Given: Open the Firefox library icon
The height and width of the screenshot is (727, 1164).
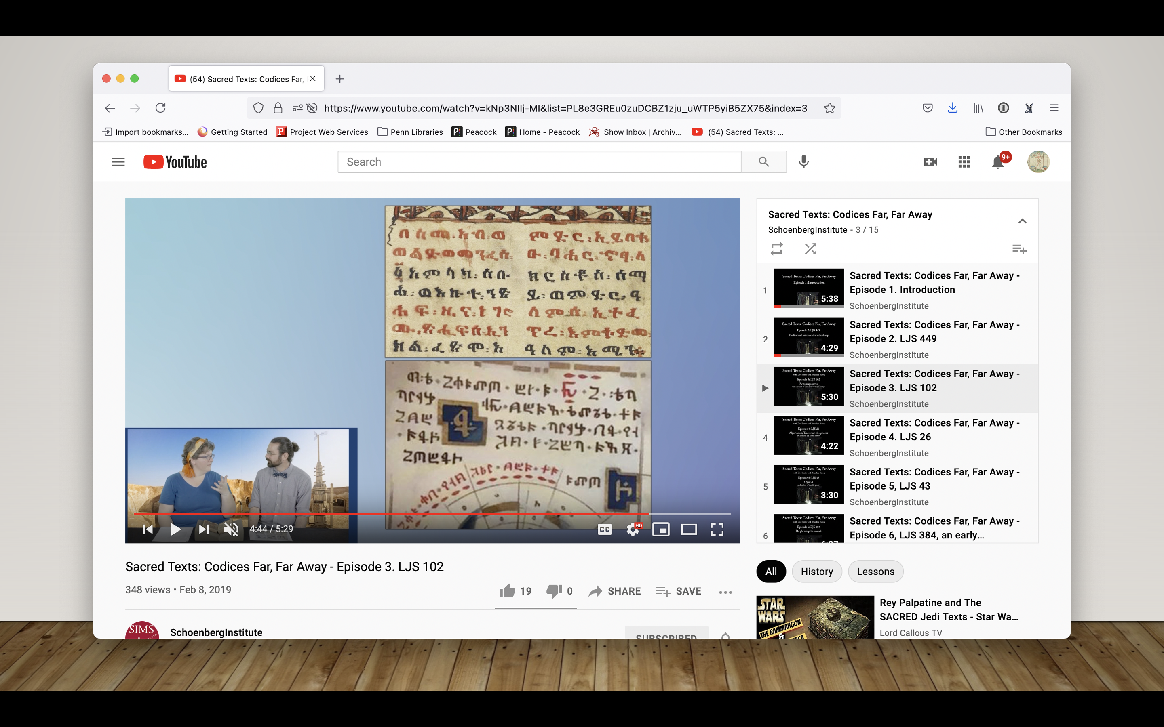Looking at the screenshot, I should pos(978,108).
